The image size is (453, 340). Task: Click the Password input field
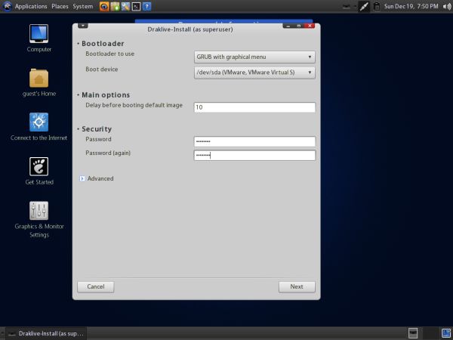(254, 141)
